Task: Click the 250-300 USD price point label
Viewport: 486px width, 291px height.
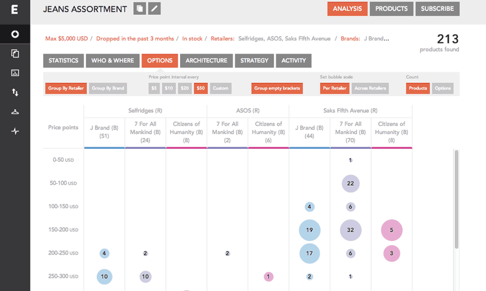Action: click(x=63, y=276)
